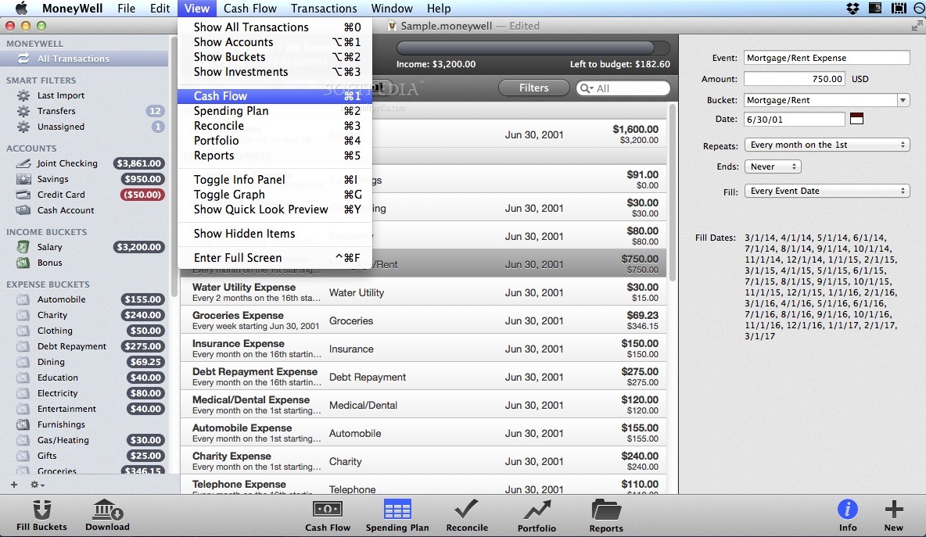Click the Fill Buckets icon
Image resolution: width=926 pixels, height=537 pixels.
(41, 514)
